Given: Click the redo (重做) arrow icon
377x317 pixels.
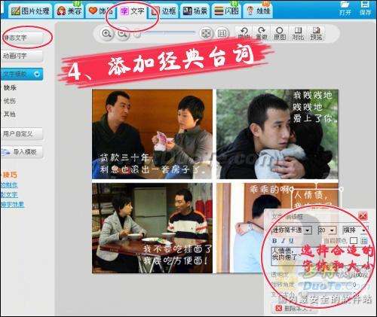Looking at the screenshot, I should coord(262,33).
